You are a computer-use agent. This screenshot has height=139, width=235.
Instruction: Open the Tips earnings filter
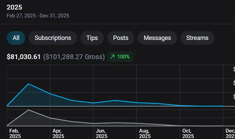92,38
